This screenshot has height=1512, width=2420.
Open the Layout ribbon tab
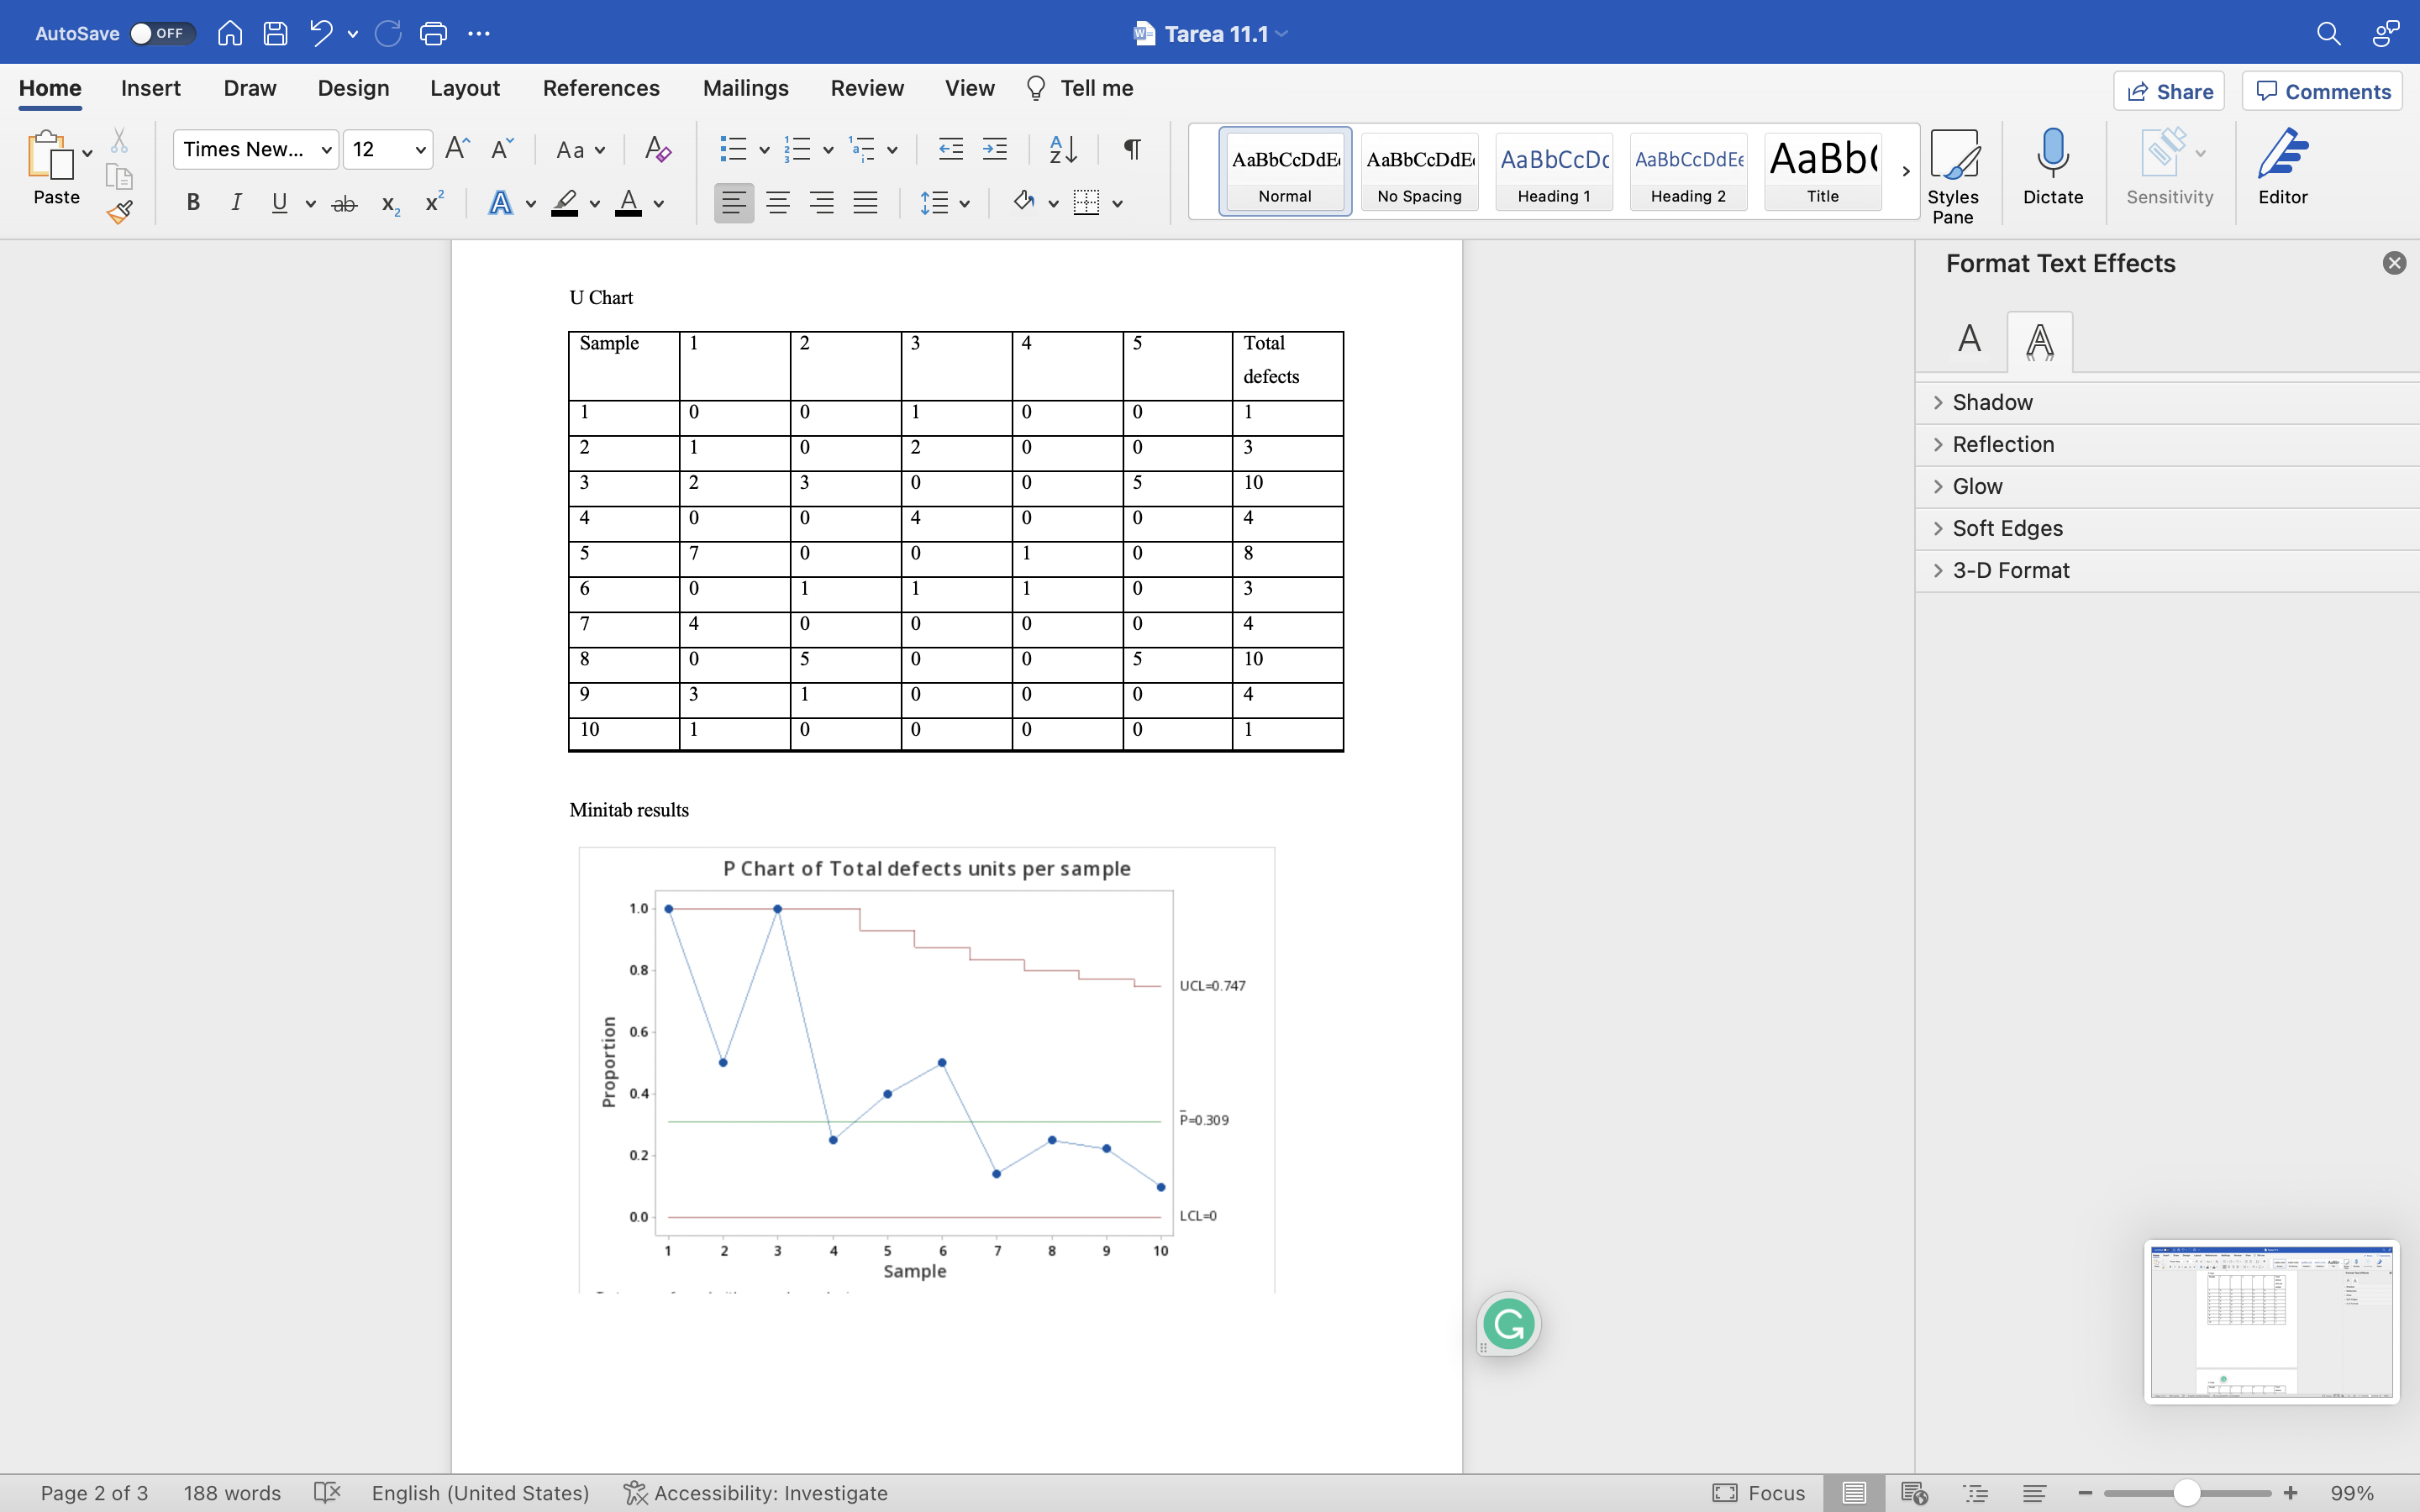tap(464, 88)
